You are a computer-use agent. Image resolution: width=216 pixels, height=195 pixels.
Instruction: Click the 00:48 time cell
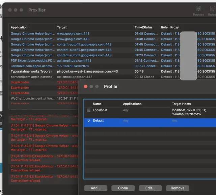pyautogui.click(x=139, y=71)
